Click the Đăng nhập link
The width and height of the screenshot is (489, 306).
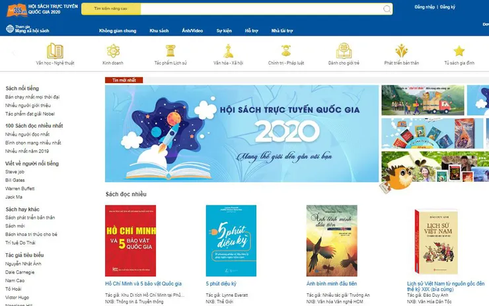(x=424, y=7)
